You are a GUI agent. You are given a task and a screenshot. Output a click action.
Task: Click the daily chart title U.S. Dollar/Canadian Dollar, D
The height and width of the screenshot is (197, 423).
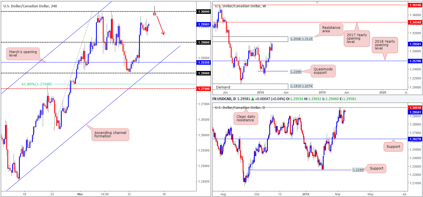coord(240,107)
